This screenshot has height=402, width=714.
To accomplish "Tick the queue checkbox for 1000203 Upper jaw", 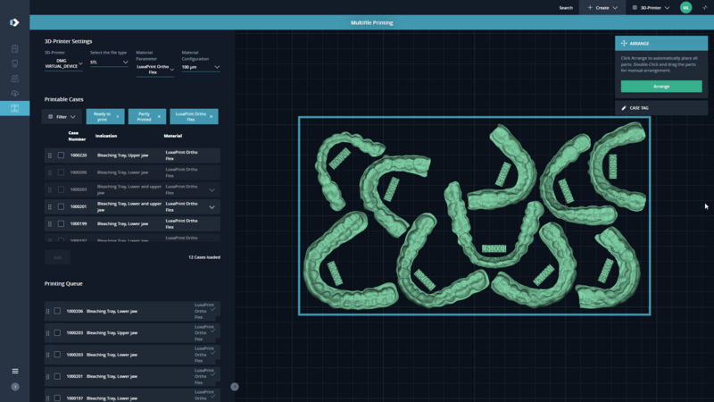I will click(x=57, y=332).
